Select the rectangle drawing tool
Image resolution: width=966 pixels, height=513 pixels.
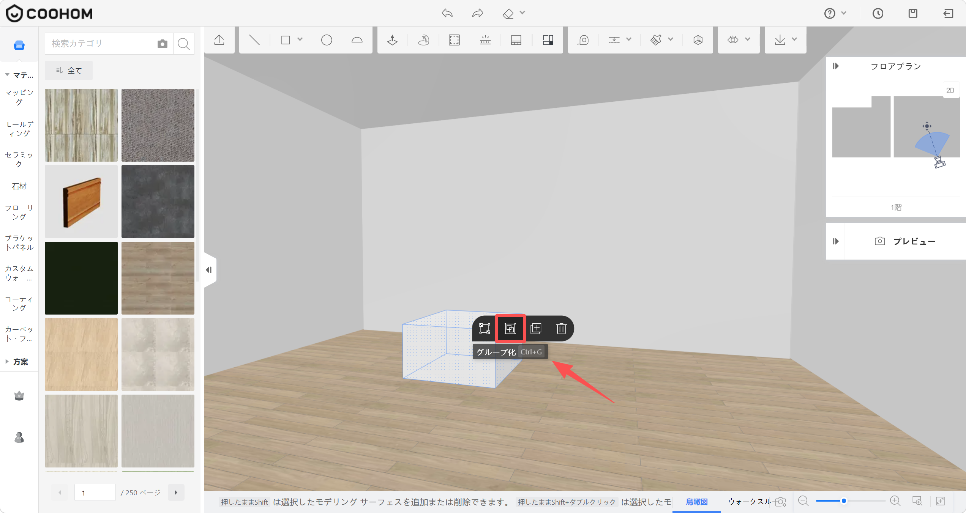tap(286, 40)
